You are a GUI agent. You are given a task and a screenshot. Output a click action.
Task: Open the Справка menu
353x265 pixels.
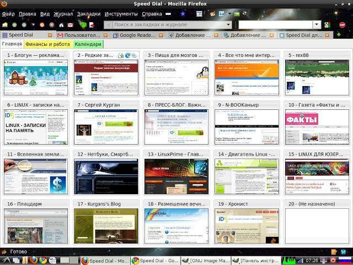pyautogui.click(x=152, y=14)
